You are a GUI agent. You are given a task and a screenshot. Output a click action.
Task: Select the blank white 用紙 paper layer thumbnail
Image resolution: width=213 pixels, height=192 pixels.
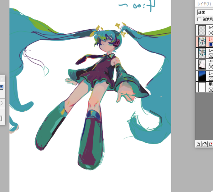[x=202, y=87]
